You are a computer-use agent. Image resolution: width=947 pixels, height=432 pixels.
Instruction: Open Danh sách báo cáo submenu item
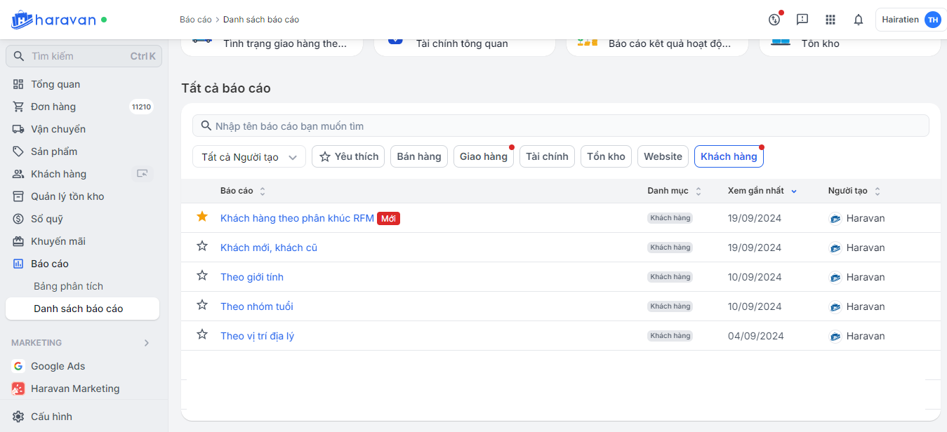coord(82,309)
